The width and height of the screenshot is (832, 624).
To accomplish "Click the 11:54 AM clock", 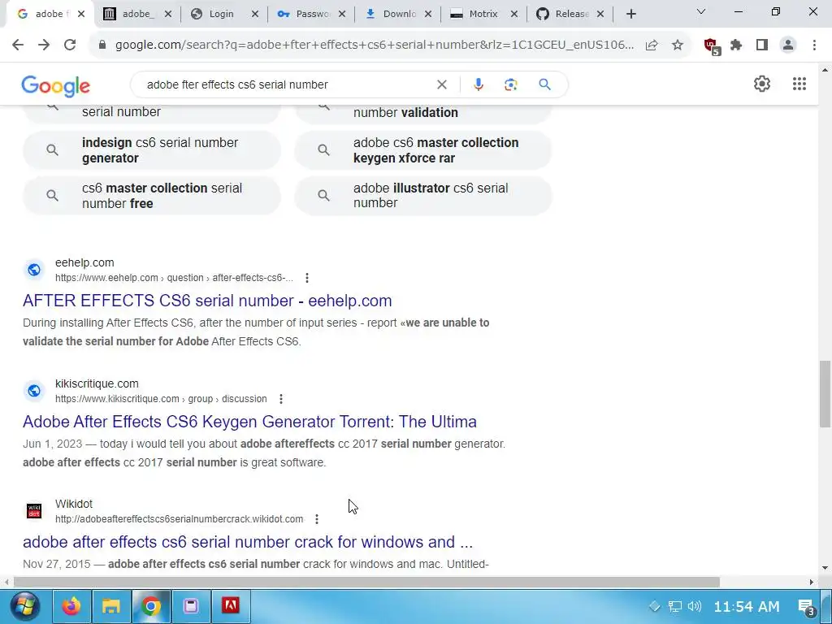I will pyautogui.click(x=746, y=606).
